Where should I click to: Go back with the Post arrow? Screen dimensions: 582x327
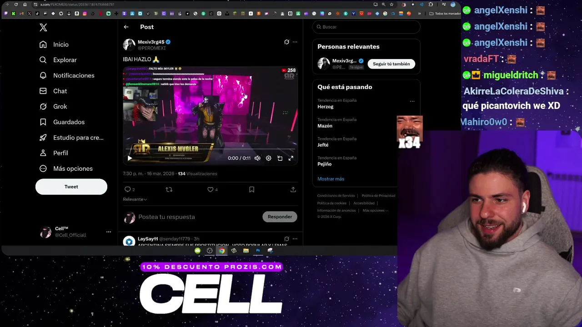126,27
